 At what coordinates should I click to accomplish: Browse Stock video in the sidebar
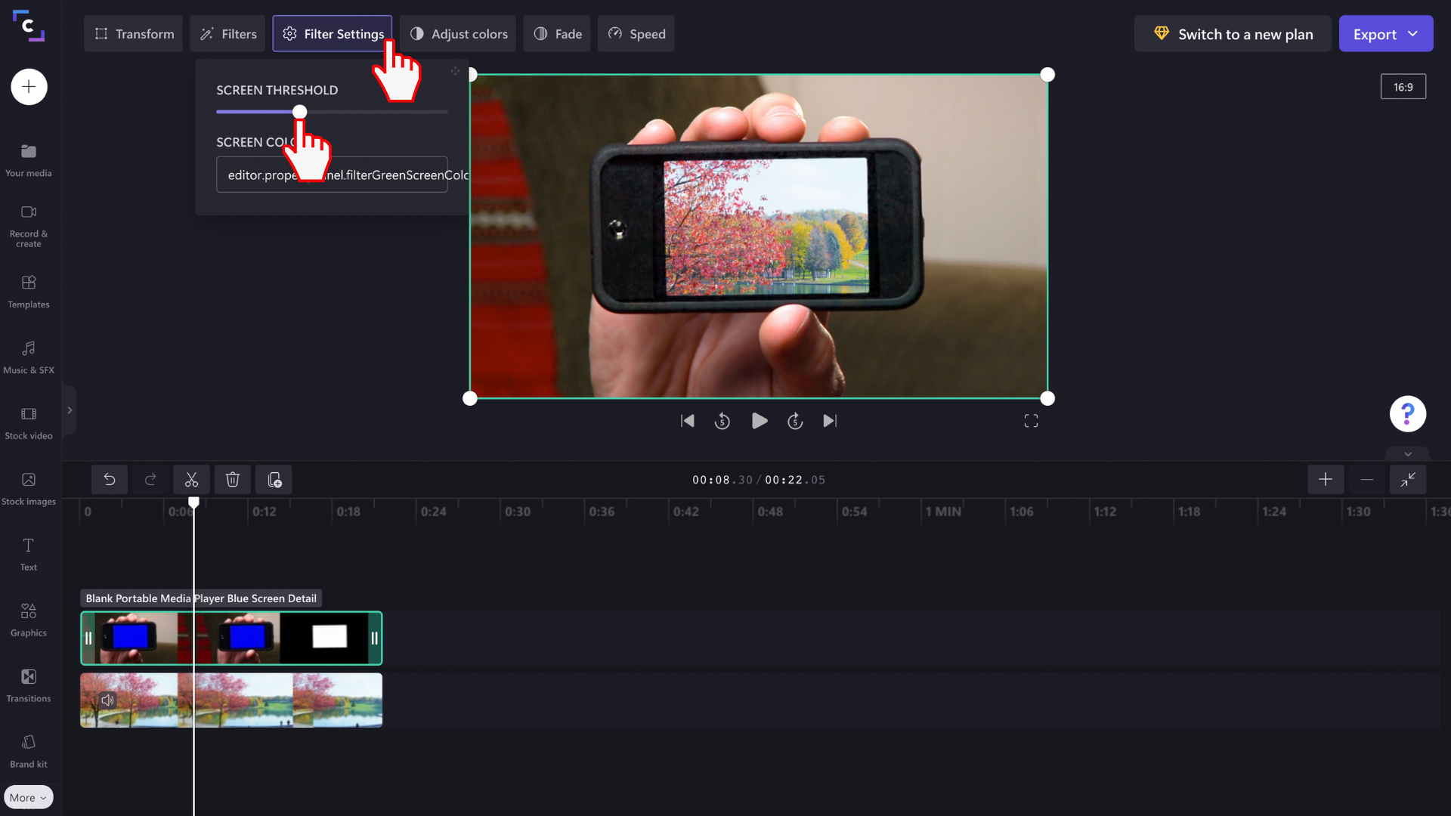(x=28, y=421)
